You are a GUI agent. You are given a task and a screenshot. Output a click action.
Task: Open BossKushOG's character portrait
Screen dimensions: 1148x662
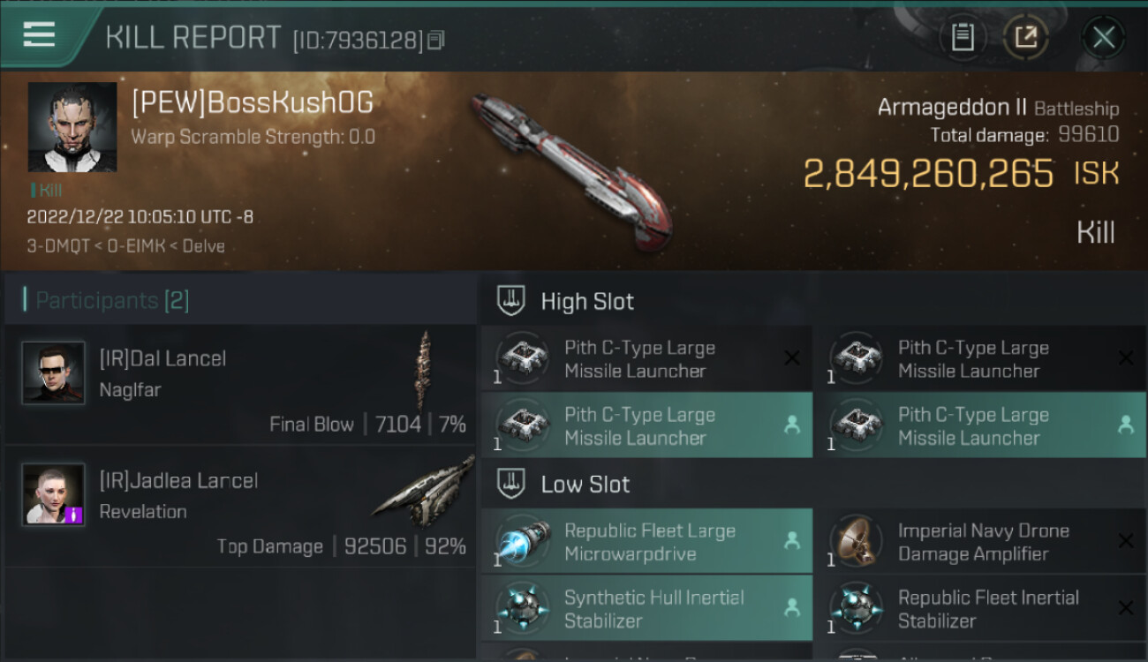tap(72, 127)
